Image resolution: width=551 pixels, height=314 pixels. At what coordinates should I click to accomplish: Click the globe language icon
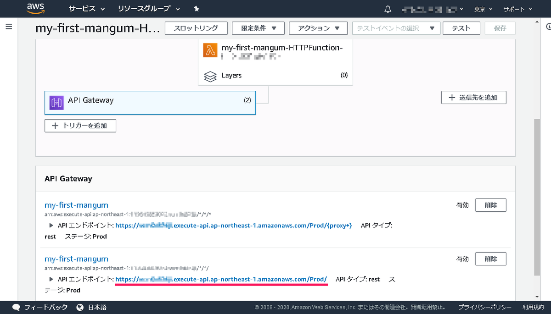point(80,307)
